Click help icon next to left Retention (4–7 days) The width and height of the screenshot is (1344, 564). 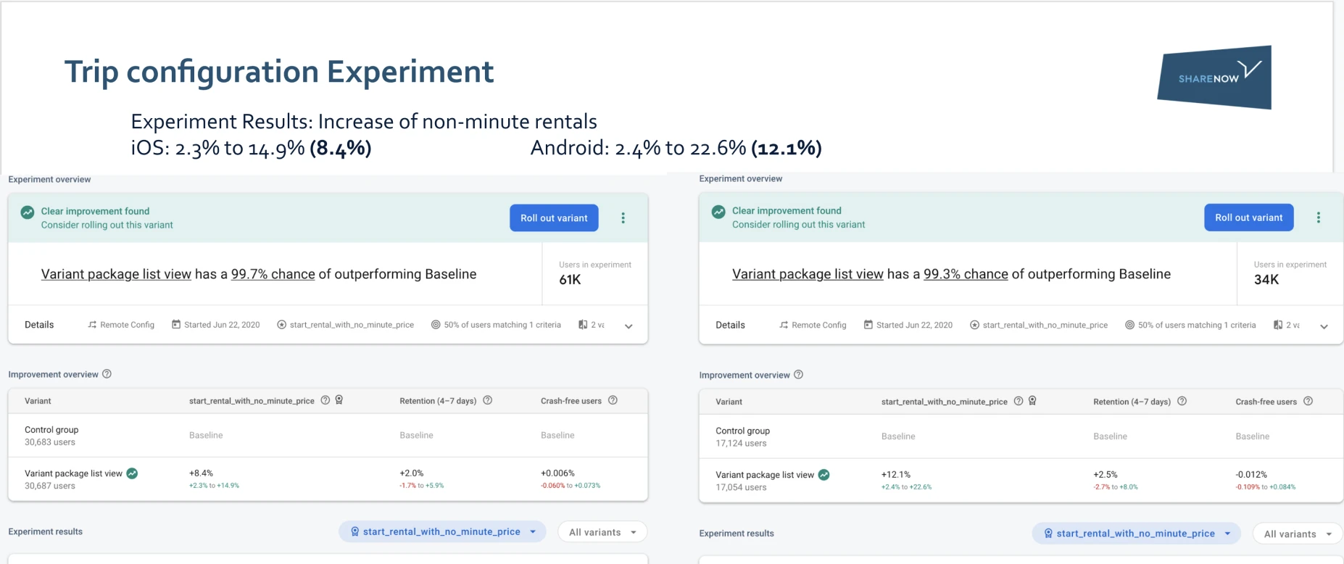pos(488,400)
